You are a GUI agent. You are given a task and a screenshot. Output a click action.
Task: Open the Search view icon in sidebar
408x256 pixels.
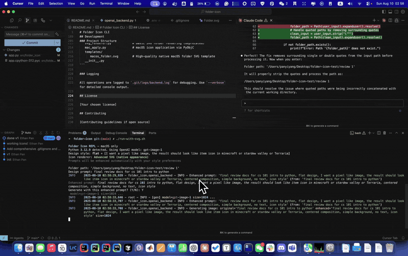[19, 20]
